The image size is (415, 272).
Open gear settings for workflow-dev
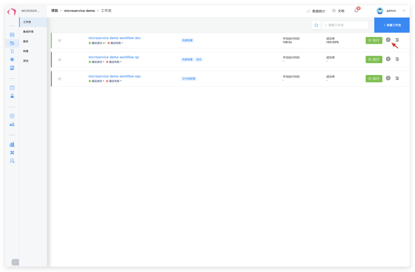tap(388, 40)
